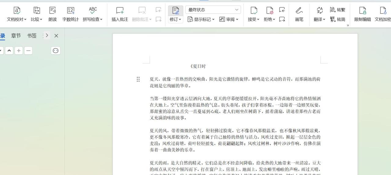Jump to next change icon beside 拒绝

tap(282, 19)
